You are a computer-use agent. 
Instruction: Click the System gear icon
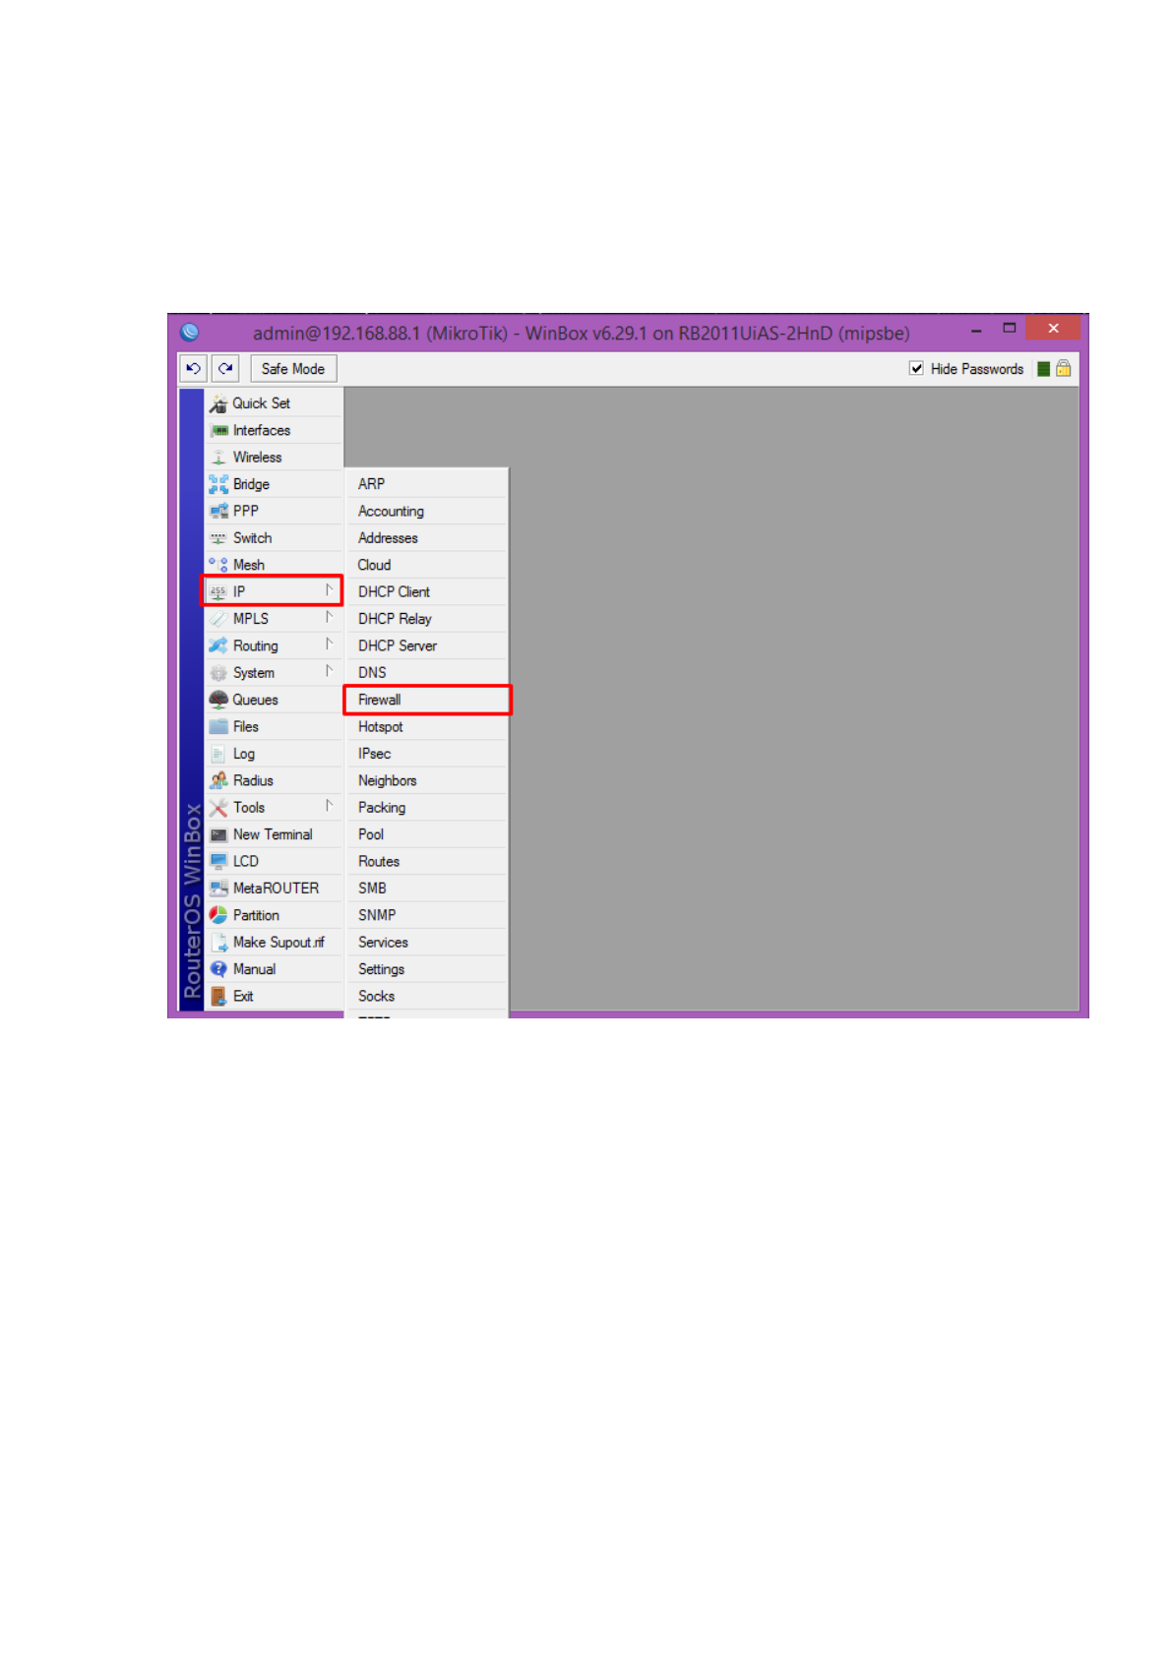pos(218,673)
